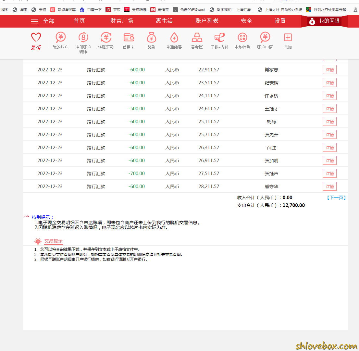The height and width of the screenshot is (351, 359).
Task: Open the 帮您淘优惠 bookmark
Action: [63, 10]
